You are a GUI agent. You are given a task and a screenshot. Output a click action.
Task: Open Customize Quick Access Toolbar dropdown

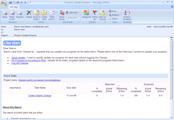pyautogui.click(x=30, y=2)
